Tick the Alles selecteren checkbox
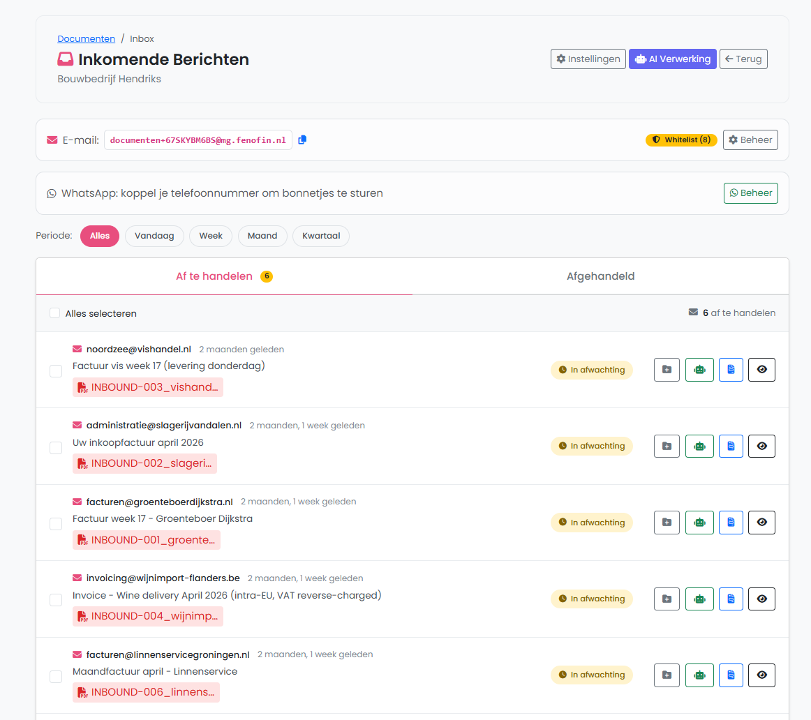 coord(55,313)
